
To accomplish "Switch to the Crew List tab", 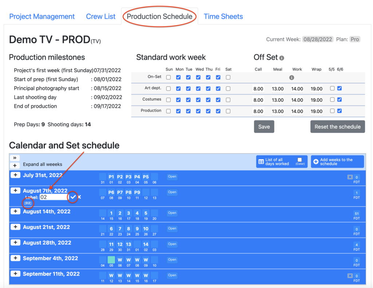I will click(101, 16).
